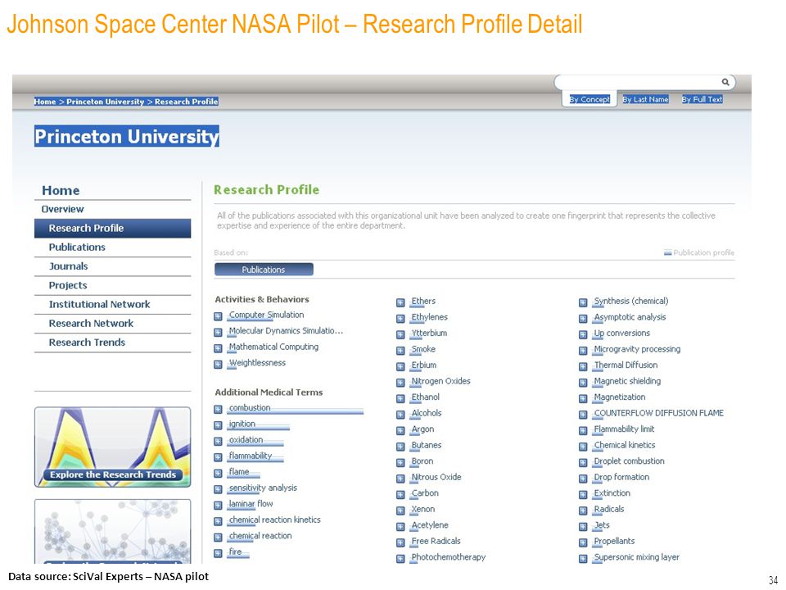Click plus icon beside Xenon

click(x=400, y=511)
